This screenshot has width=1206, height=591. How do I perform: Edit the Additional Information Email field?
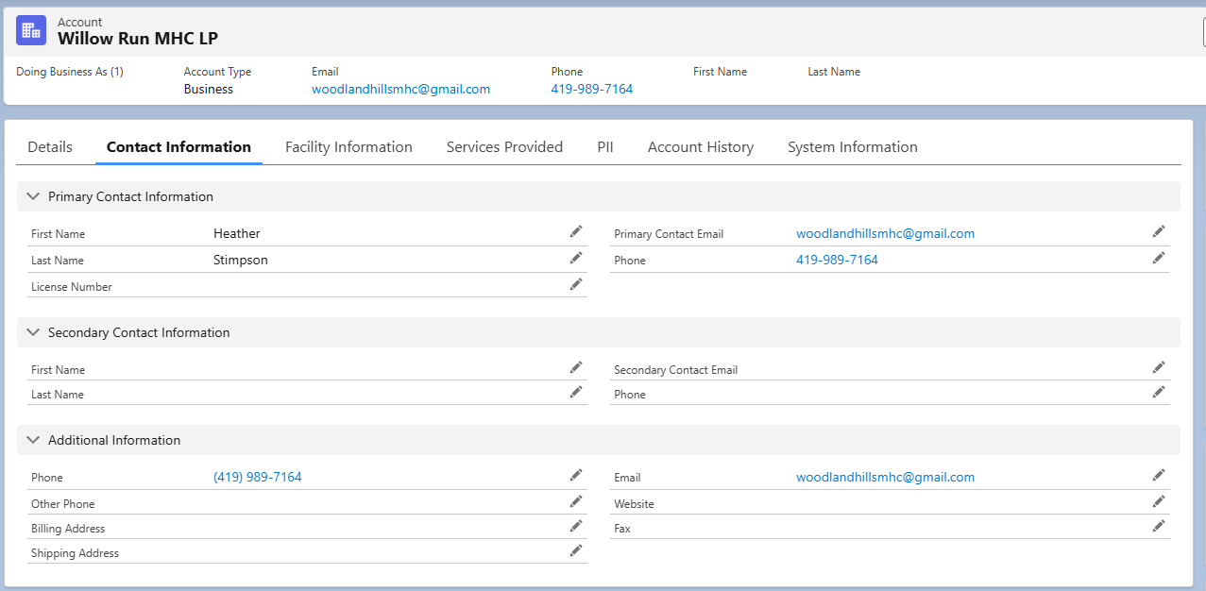pos(1159,475)
